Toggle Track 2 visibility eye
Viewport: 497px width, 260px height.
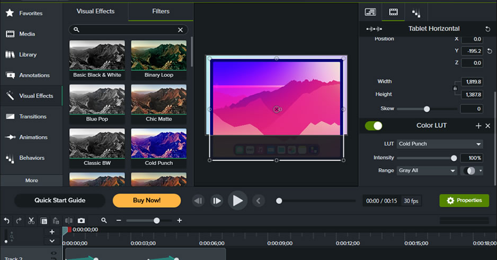tap(54, 254)
